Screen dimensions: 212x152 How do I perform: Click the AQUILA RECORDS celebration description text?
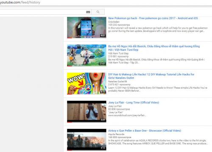tap(158, 142)
